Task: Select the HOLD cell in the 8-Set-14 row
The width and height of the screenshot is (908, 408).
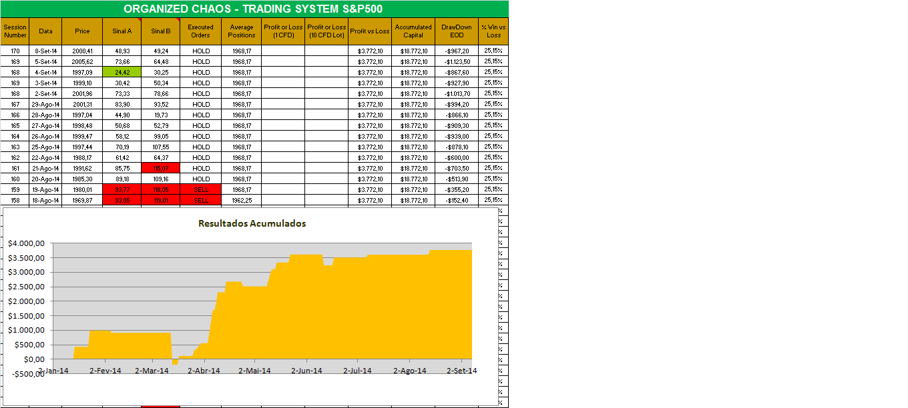Action: 201,51
